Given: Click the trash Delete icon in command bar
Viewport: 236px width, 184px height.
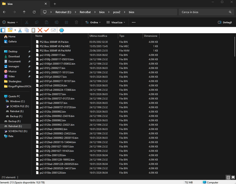Looking at the screenshot, I should coord(76,22).
